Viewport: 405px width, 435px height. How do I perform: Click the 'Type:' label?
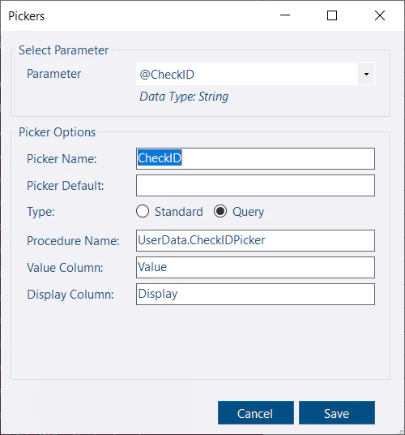click(x=40, y=212)
